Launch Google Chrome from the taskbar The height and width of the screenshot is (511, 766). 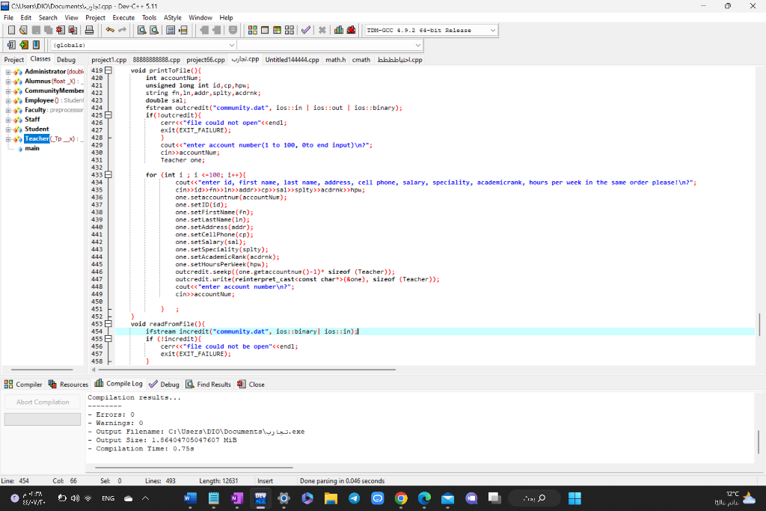pyautogui.click(x=399, y=498)
